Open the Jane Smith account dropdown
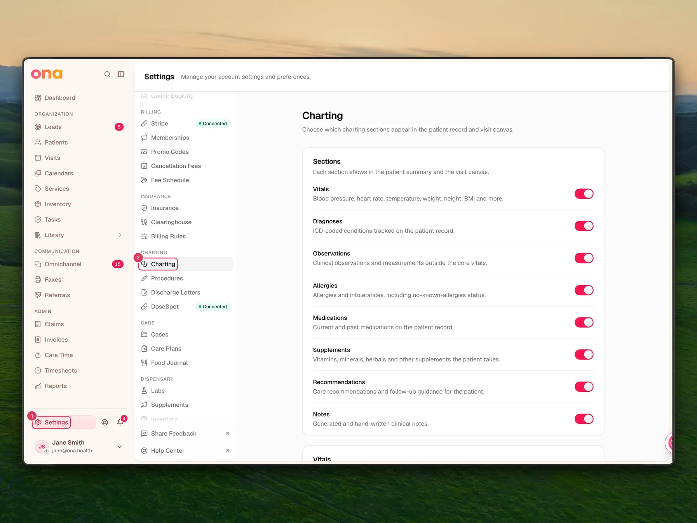The height and width of the screenshot is (523, 697). tap(120, 447)
